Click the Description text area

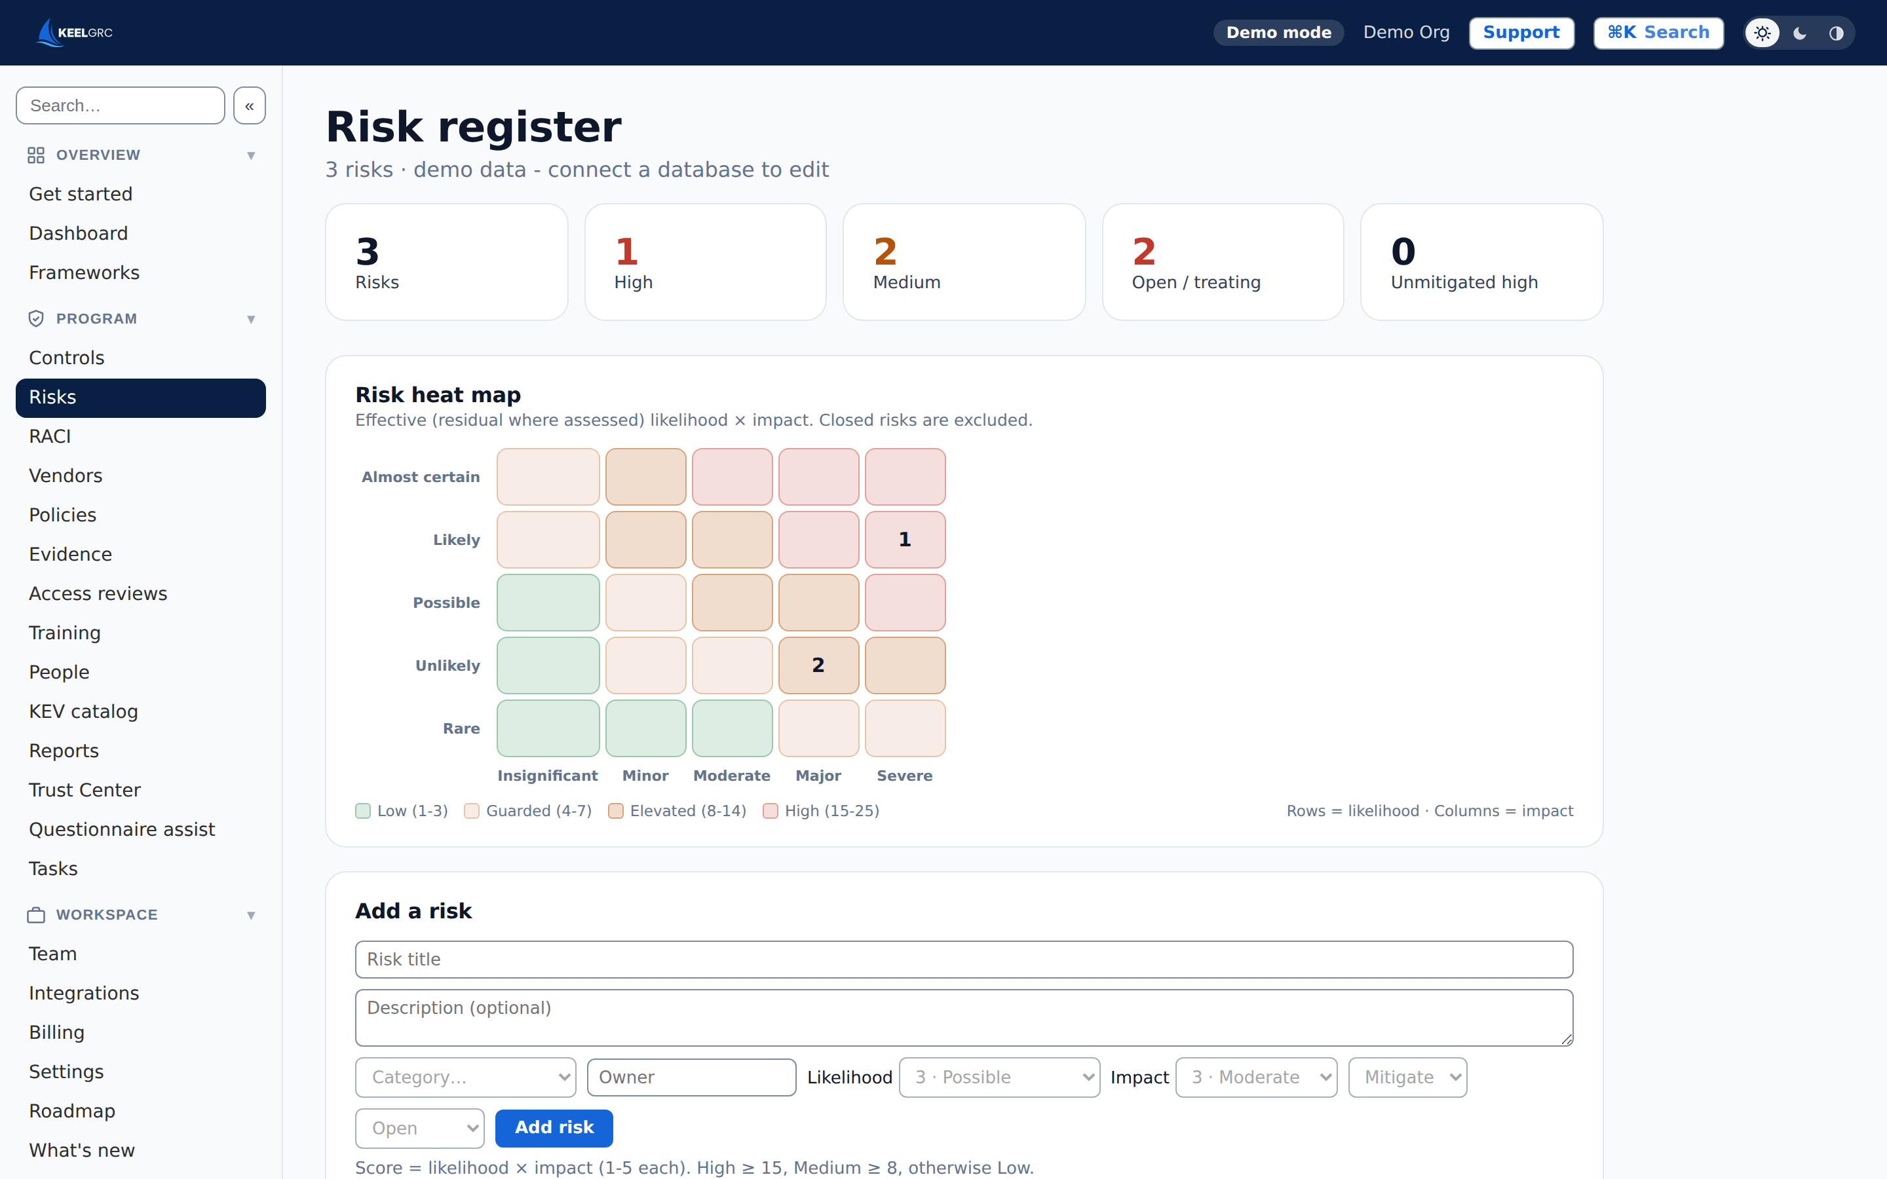click(964, 1018)
